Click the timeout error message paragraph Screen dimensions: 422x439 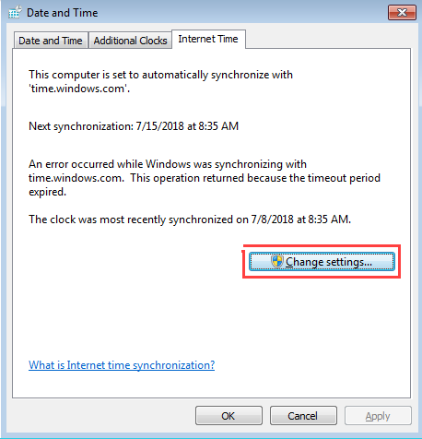pos(205,178)
